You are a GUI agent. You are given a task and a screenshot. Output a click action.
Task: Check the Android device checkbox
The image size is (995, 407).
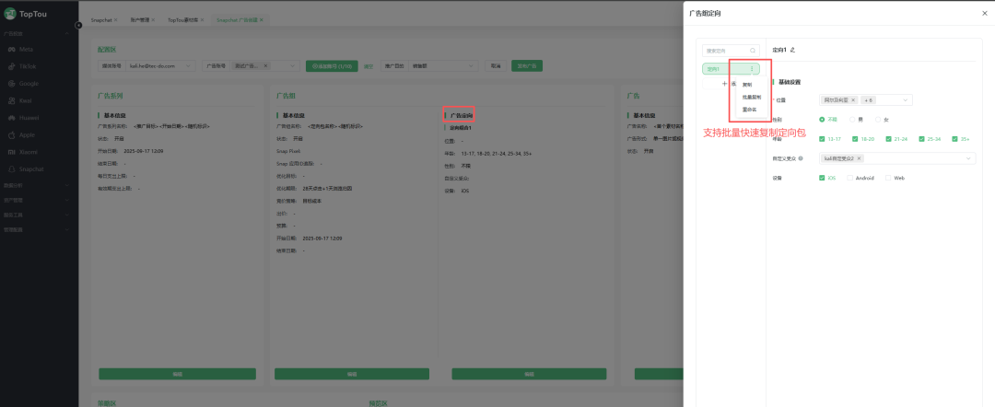coord(850,178)
